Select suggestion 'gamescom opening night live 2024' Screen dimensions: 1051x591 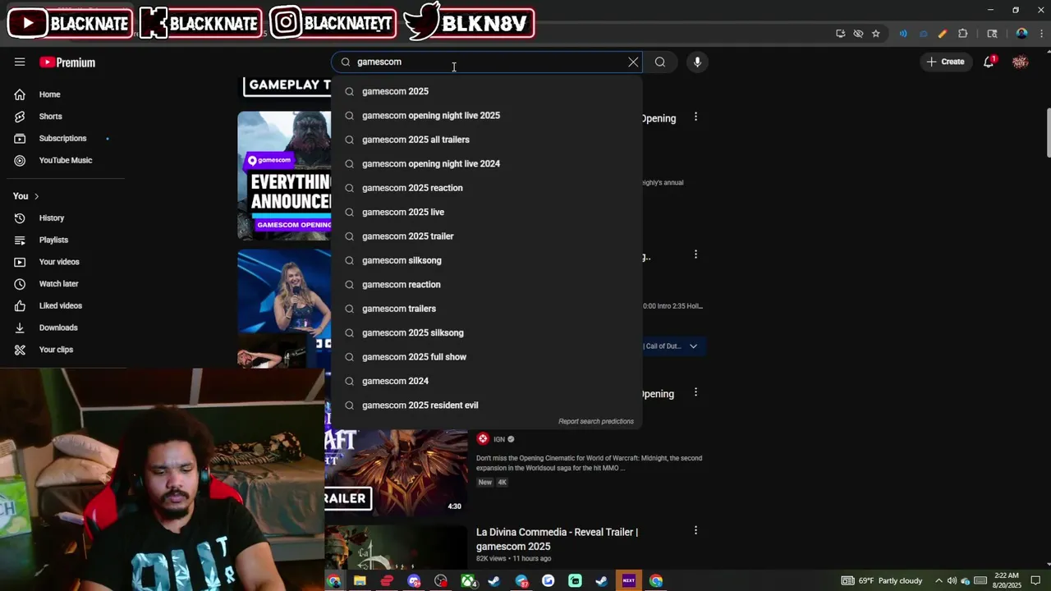(x=486, y=164)
